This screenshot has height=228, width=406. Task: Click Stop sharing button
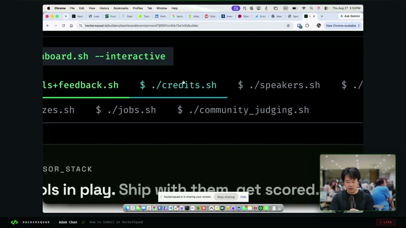tap(226, 197)
